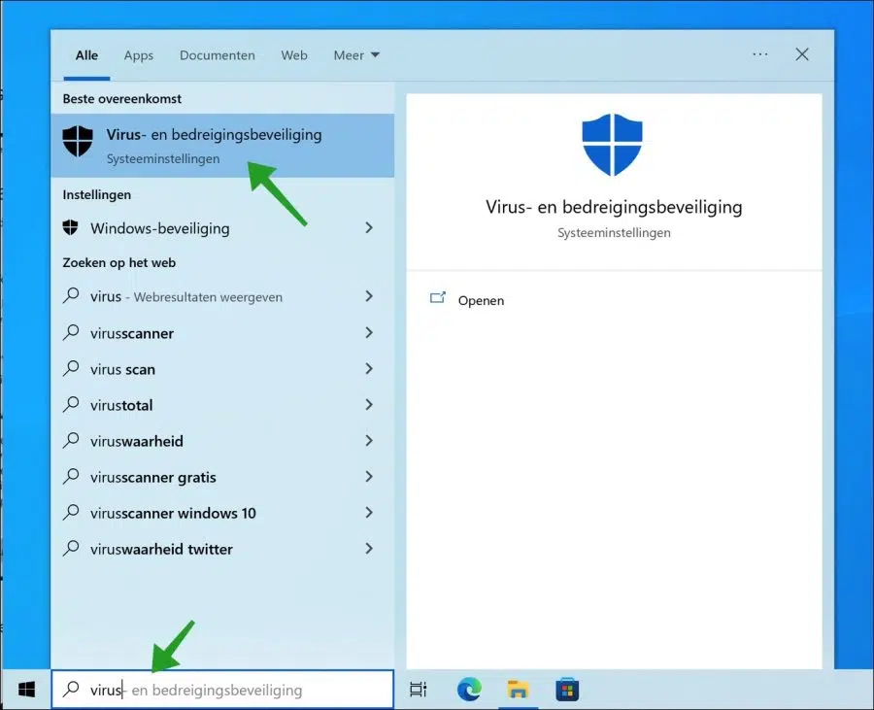Select the 'virus scan' web suggestion

(222, 369)
